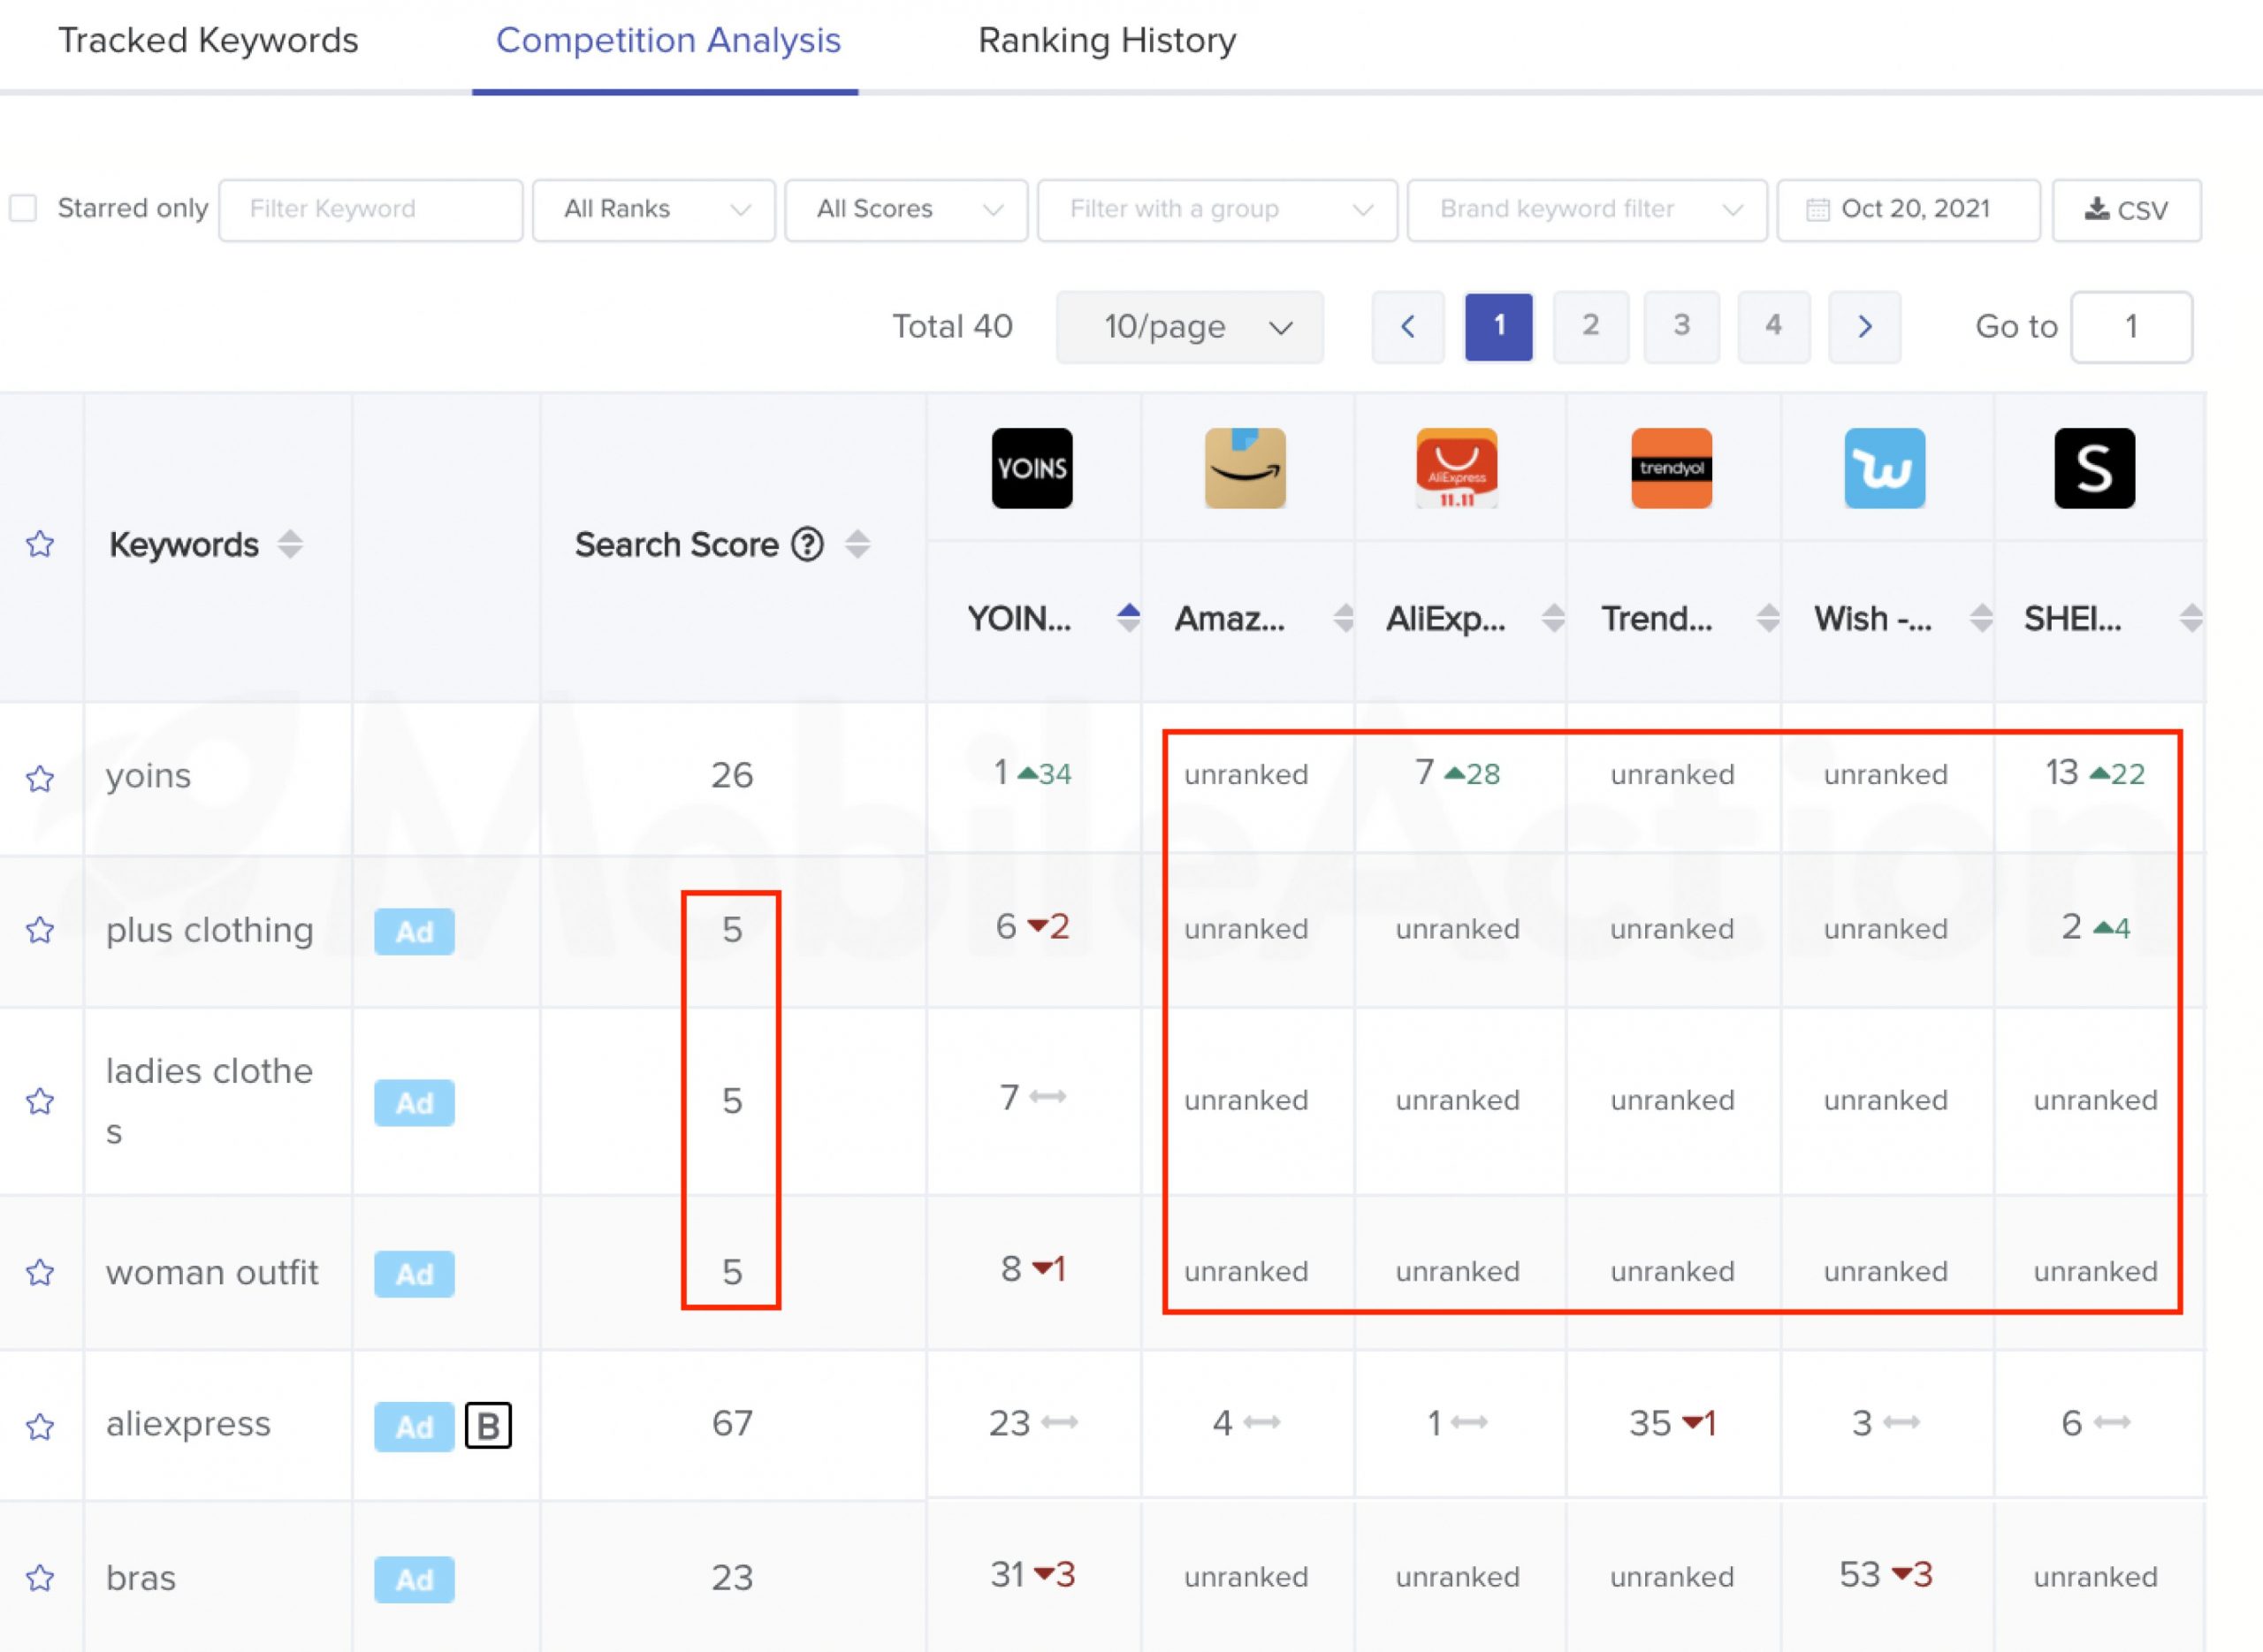The height and width of the screenshot is (1652, 2263).
Task: Sort by Keywords column arrows
Action: click(290, 545)
